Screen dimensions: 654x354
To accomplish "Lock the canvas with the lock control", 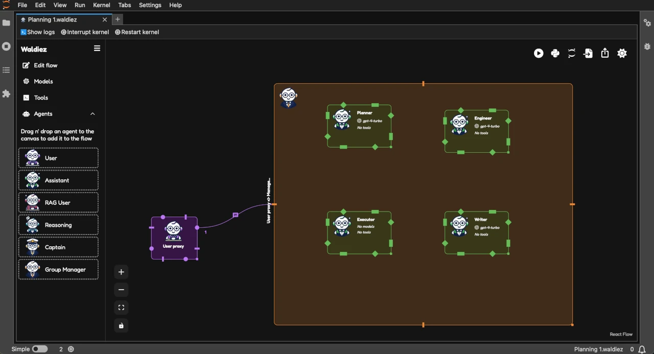I will tap(121, 325).
